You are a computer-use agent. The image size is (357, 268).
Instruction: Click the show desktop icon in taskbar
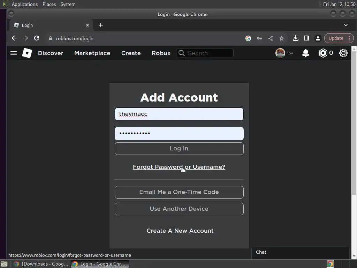tap(4, 264)
